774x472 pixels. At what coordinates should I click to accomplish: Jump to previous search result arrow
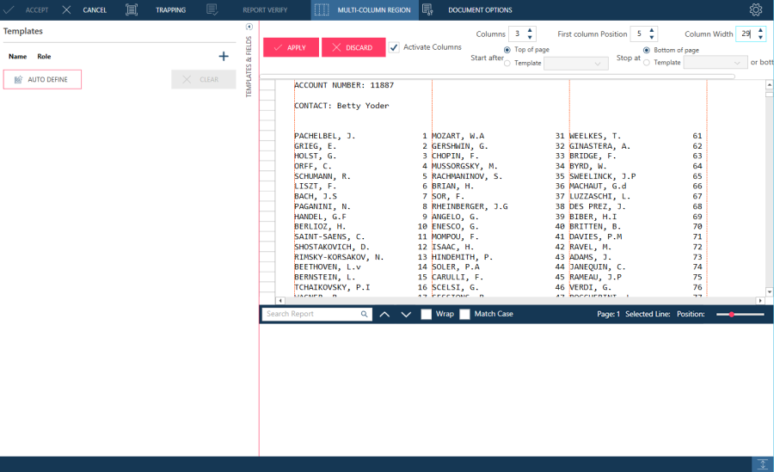pos(384,315)
